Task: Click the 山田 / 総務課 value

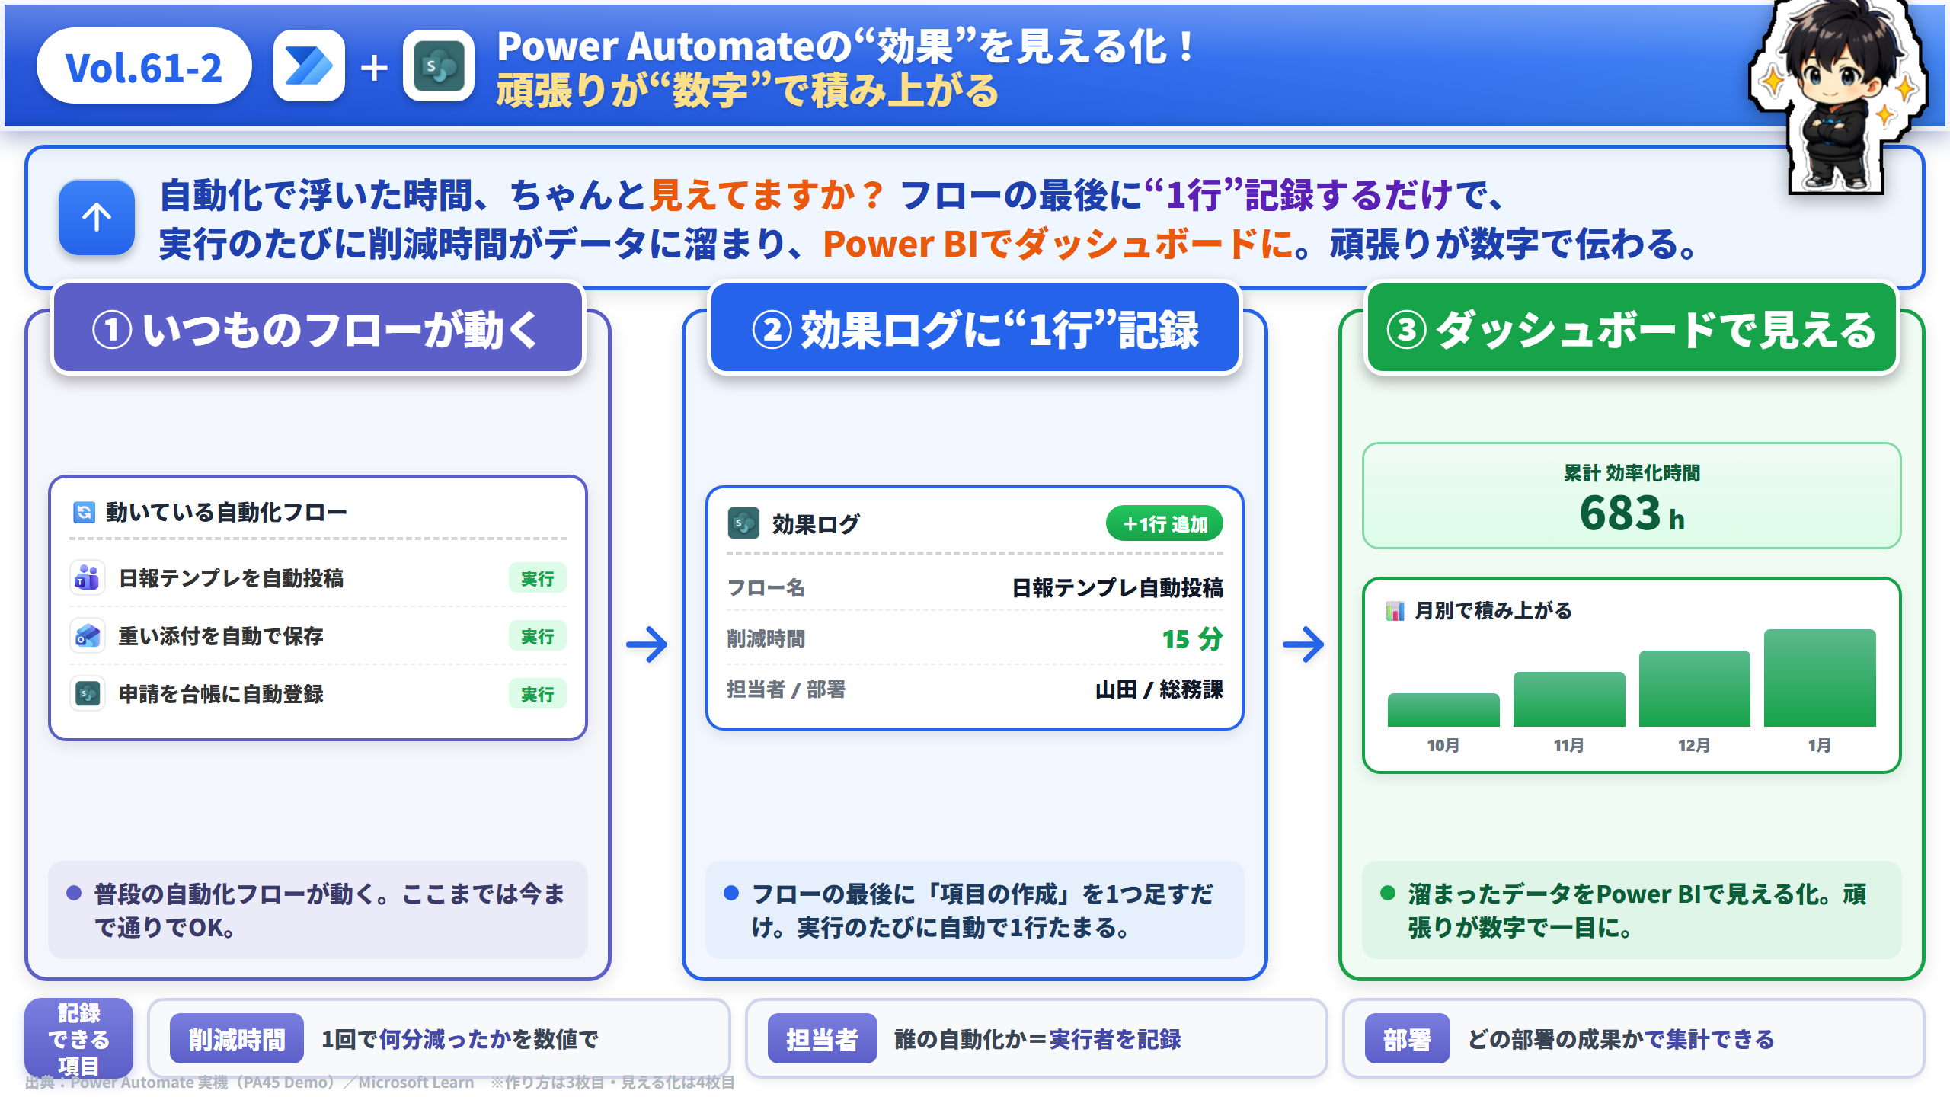Action: 1159,689
